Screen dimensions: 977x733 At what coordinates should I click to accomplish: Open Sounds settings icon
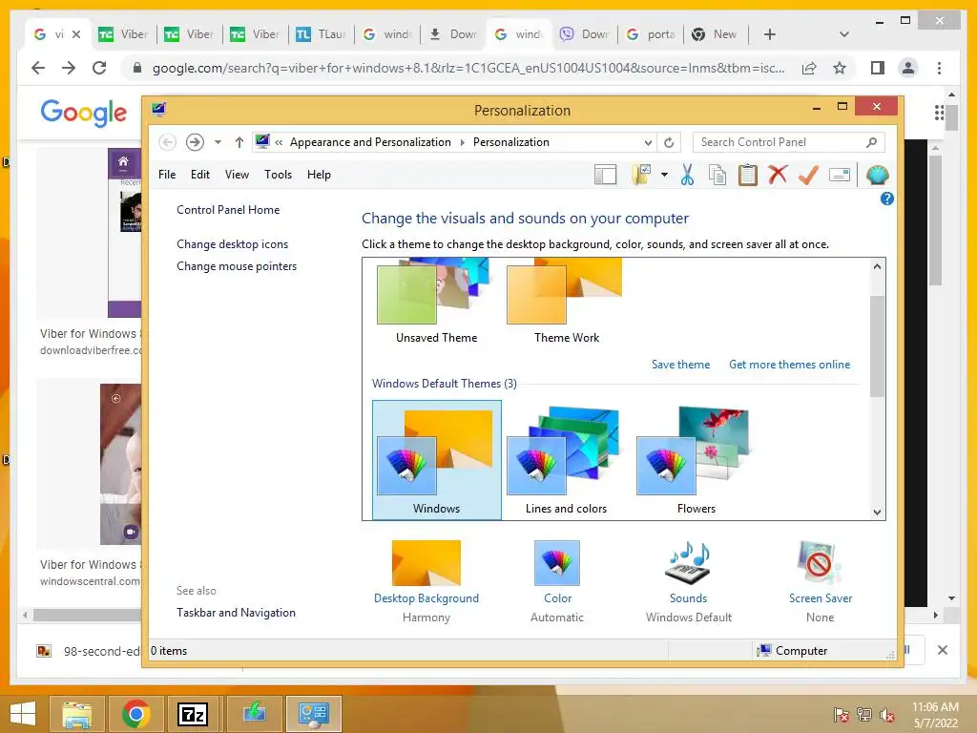(688, 563)
